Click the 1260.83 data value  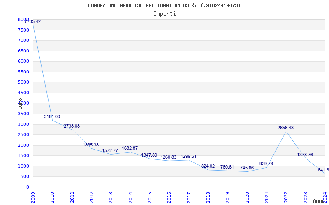(x=169, y=157)
